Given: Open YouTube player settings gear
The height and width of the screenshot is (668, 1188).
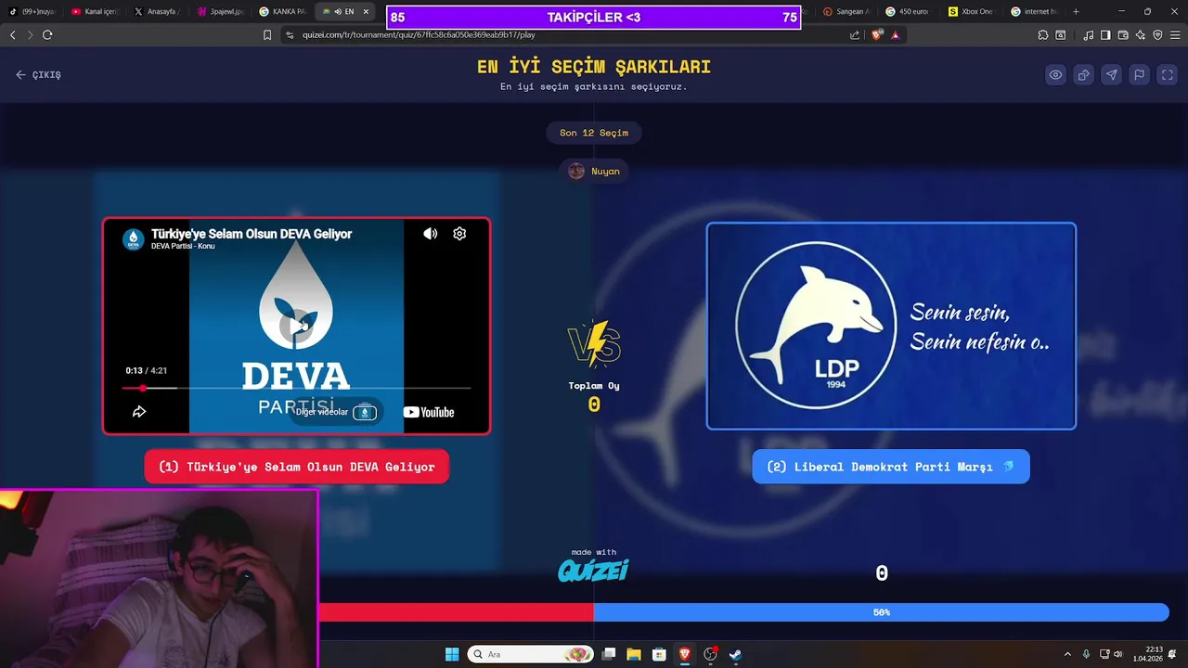Looking at the screenshot, I should [459, 234].
